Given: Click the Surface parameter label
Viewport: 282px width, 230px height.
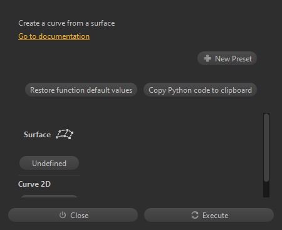Looking at the screenshot, I should click(37, 135).
